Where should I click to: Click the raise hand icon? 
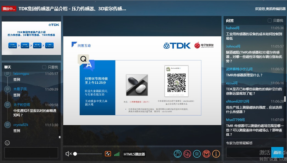tap(178, 154)
